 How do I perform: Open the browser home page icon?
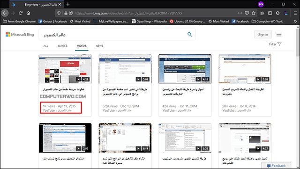coord(28,13)
